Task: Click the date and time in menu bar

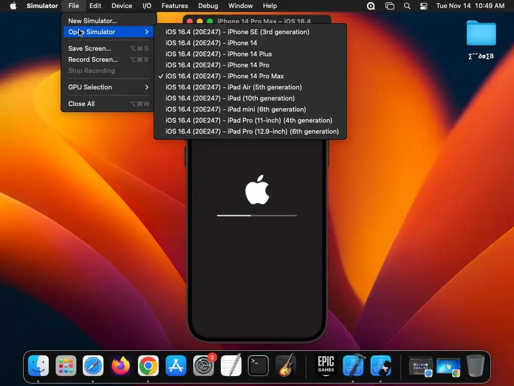Action: (x=470, y=6)
